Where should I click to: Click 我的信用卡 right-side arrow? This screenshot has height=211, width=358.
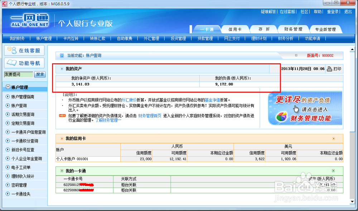[334, 138]
